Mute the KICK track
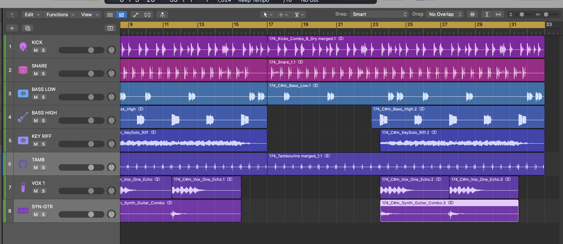 point(36,50)
